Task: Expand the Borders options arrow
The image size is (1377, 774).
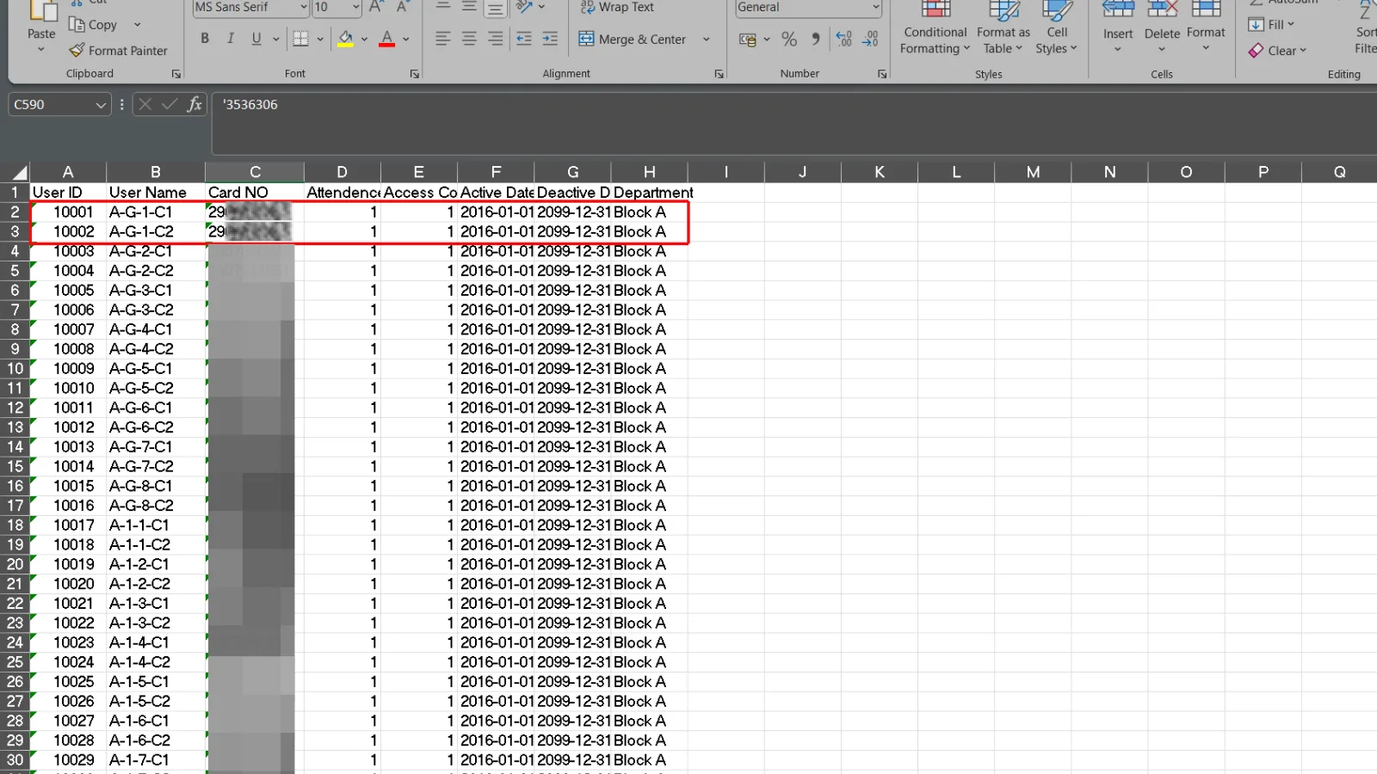Action: (x=320, y=39)
